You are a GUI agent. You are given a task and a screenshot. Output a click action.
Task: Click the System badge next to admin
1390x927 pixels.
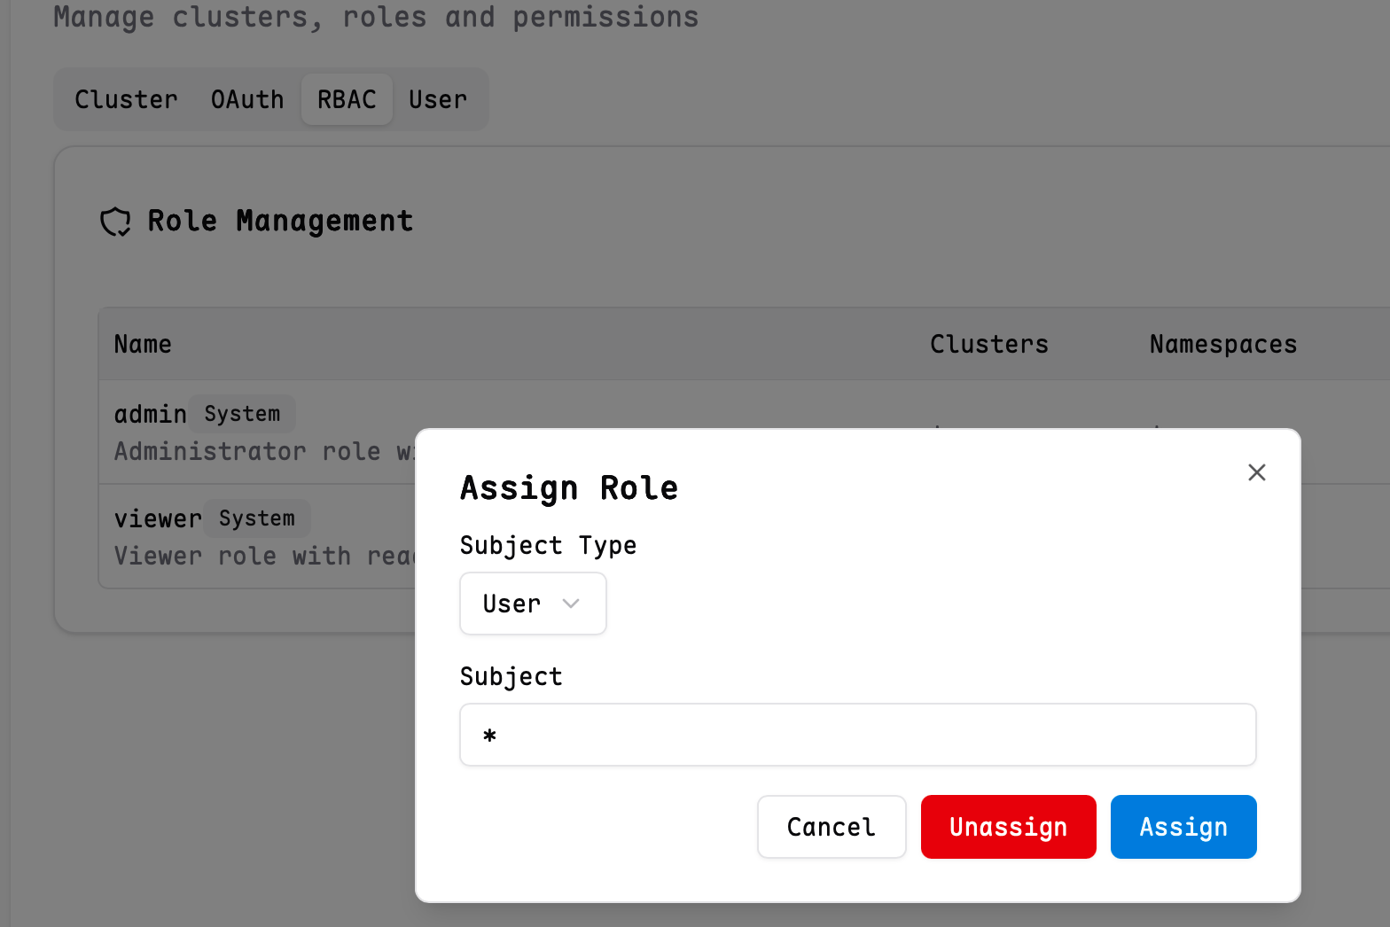(x=242, y=414)
